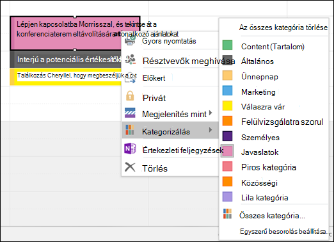Select the Javaslatok category label

pos(260,152)
